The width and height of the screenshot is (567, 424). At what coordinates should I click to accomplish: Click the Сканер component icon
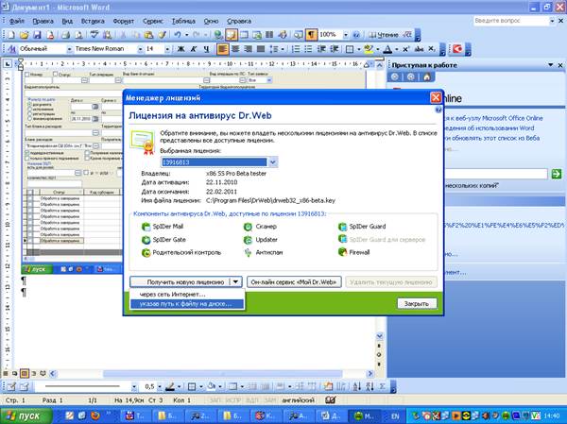point(248,227)
